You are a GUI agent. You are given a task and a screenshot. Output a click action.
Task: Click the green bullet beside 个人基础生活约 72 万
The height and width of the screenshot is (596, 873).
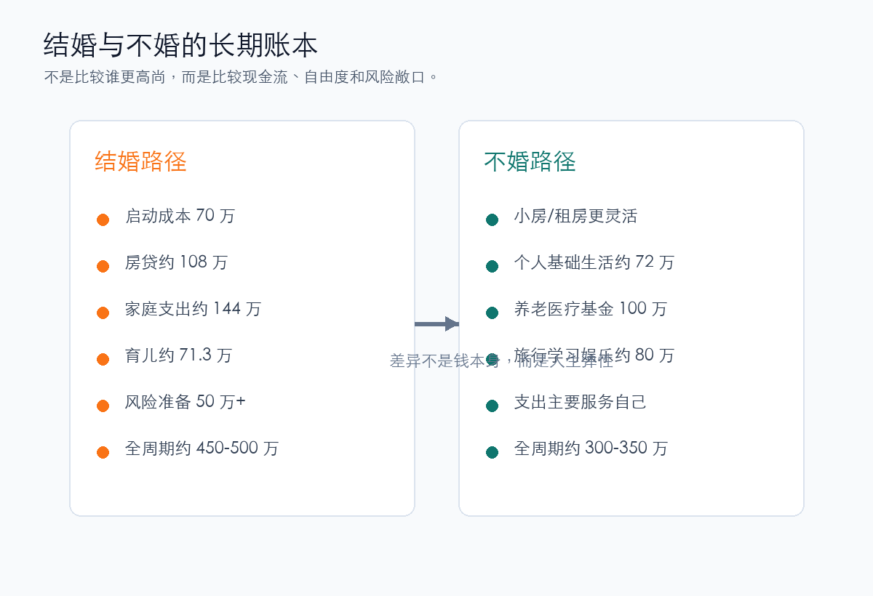492,266
